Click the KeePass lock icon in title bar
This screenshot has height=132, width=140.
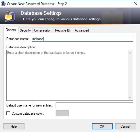tap(3, 4)
